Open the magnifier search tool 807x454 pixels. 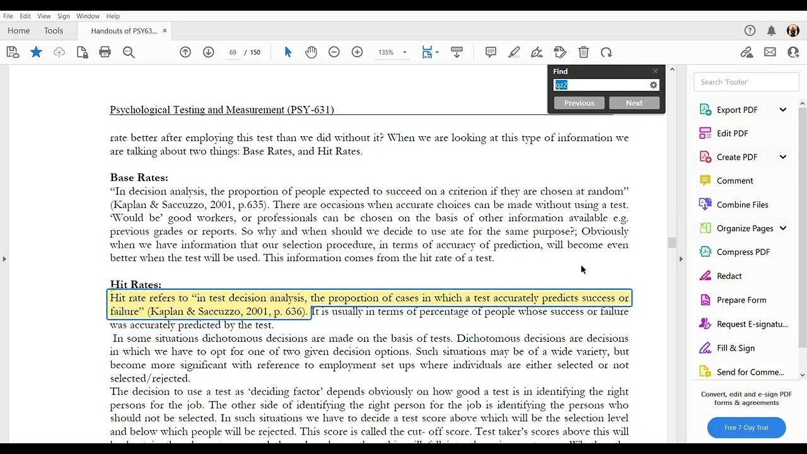[x=129, y=52]
